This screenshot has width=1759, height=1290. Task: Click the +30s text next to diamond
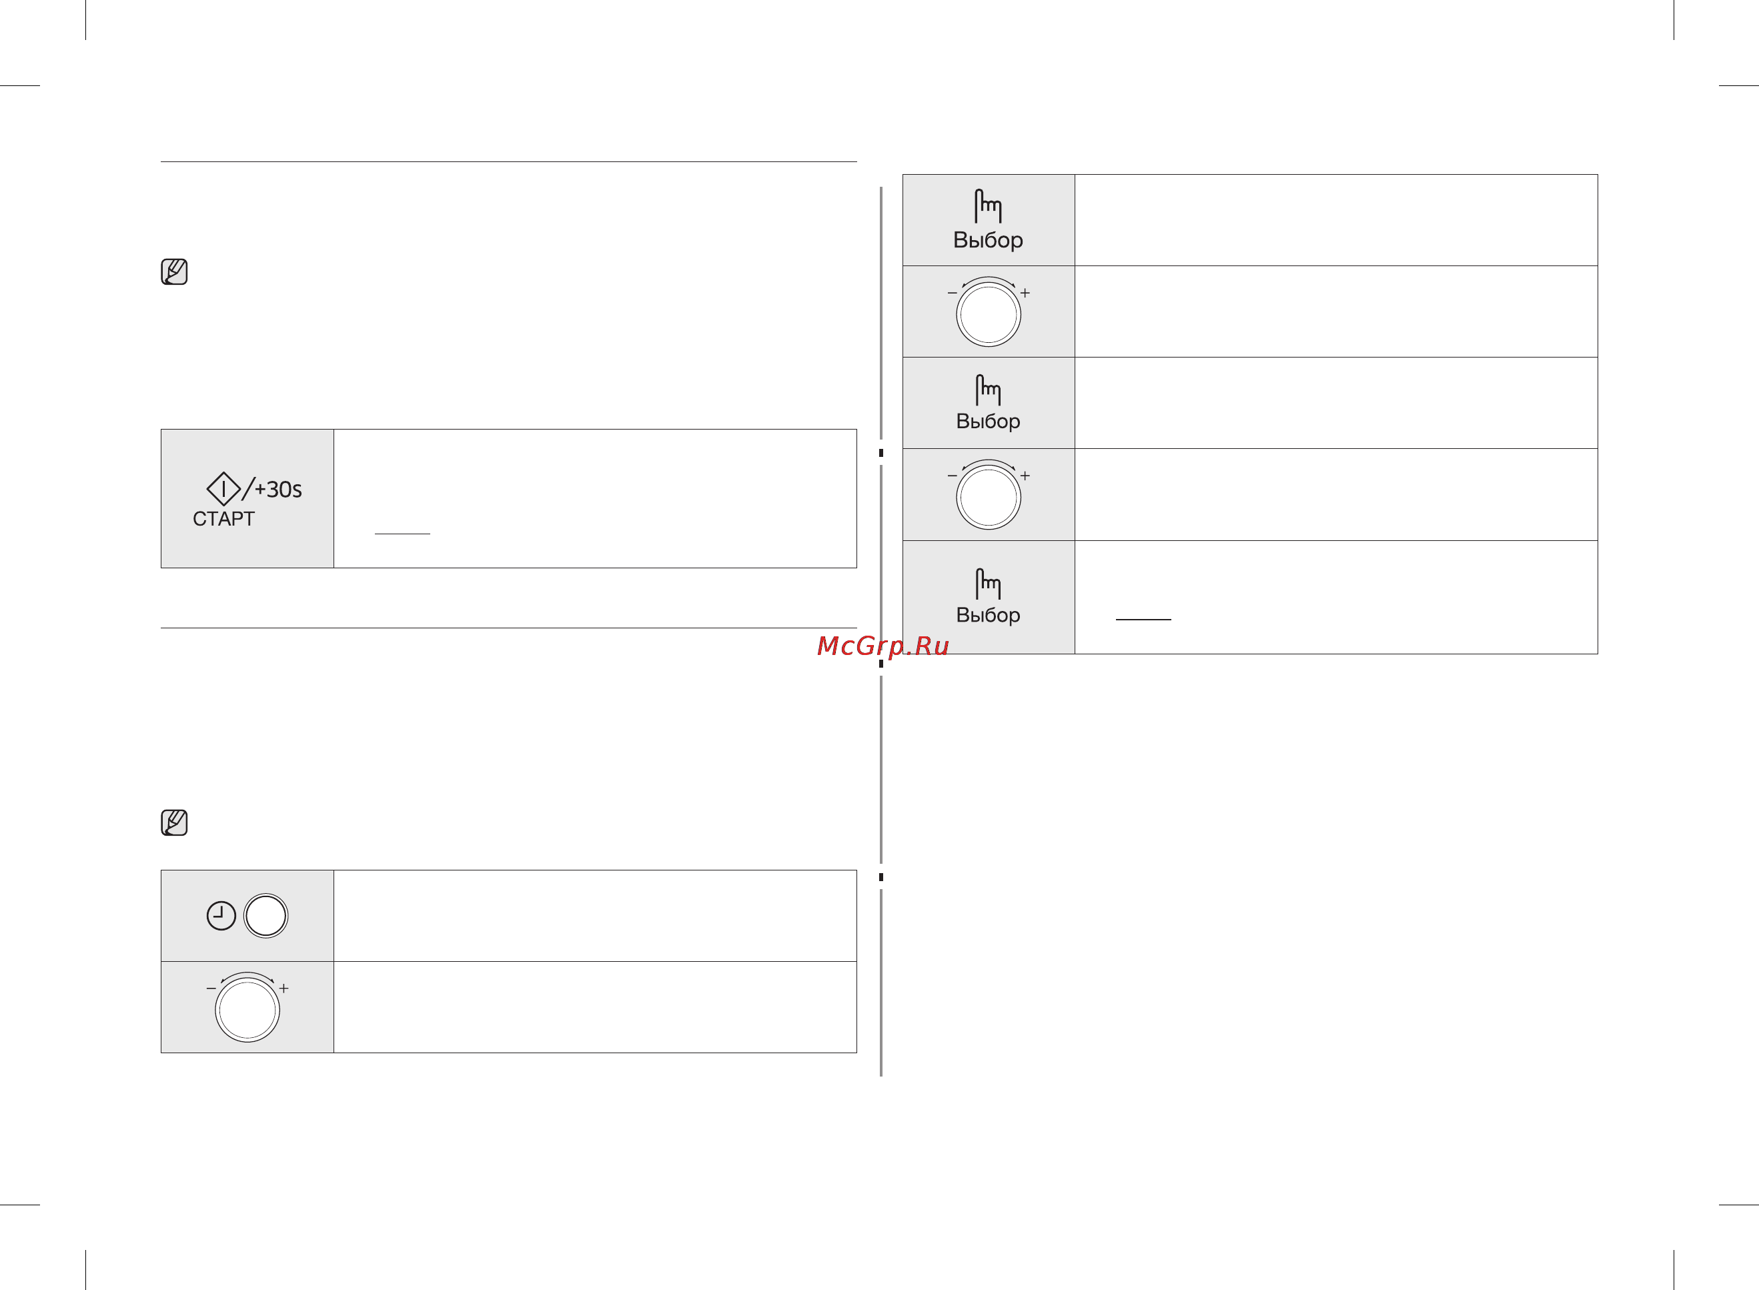[x=278, y=490]
